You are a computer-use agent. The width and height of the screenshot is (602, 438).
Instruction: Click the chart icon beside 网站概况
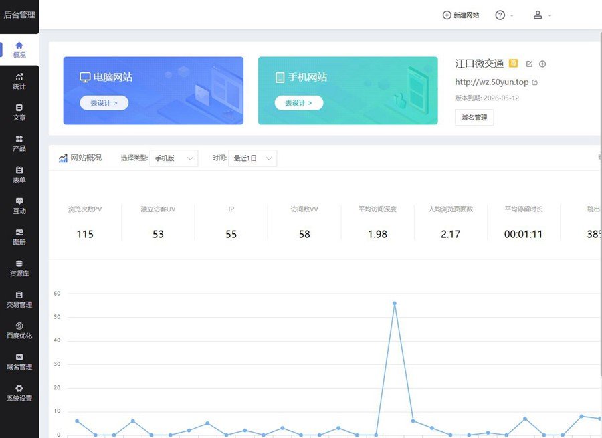[x=63, y=158]
